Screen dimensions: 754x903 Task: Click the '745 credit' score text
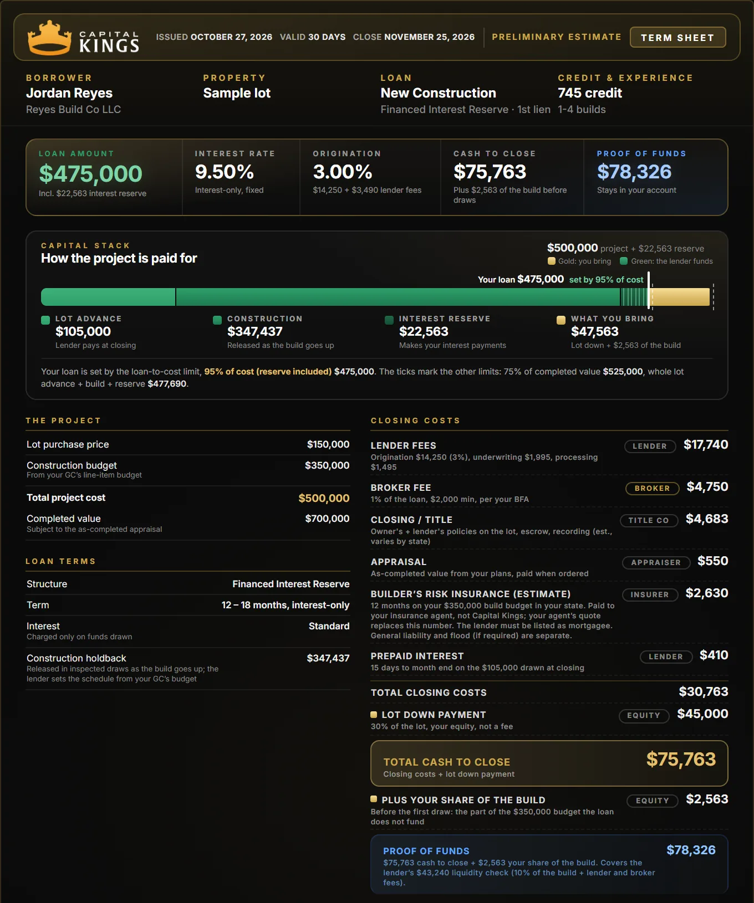point(590,93)
